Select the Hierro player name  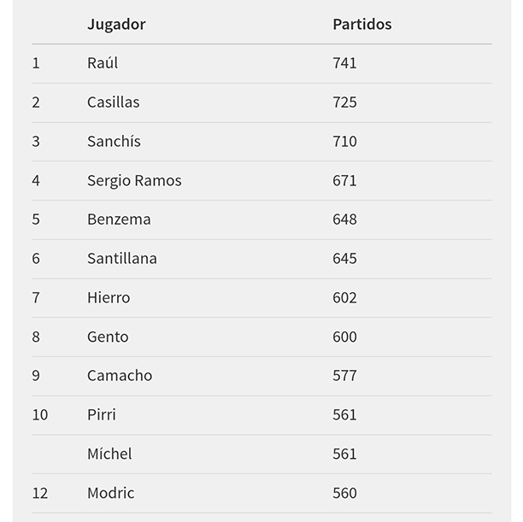pos(109,298)
